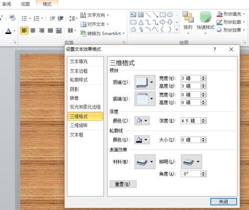Image resolution: width=249 pixels, height=210 pixels.
Task: Adjust lighting angle spinner
Action: (x=203, y=174)
